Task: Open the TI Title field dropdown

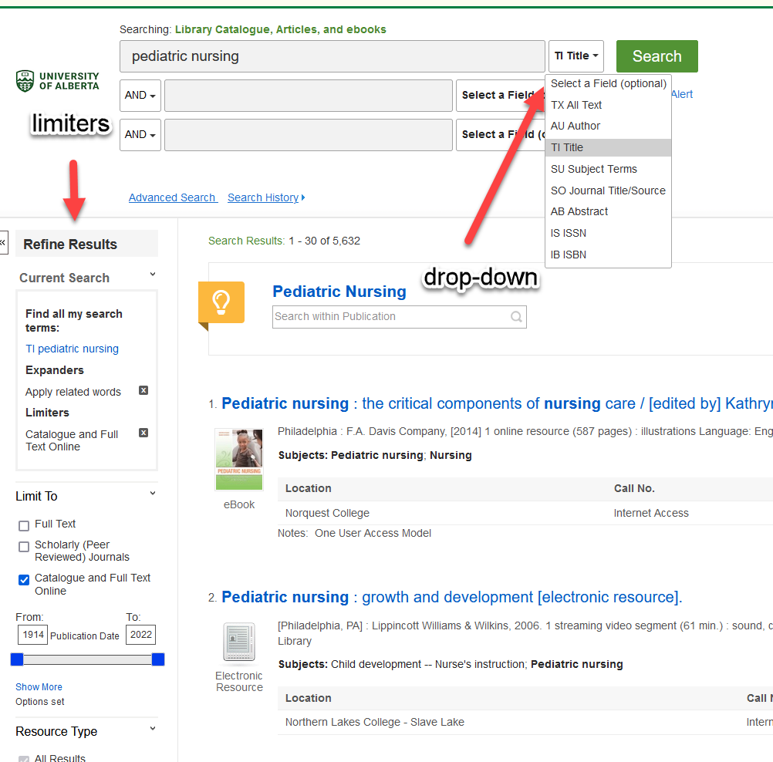Action: point(576,56)
